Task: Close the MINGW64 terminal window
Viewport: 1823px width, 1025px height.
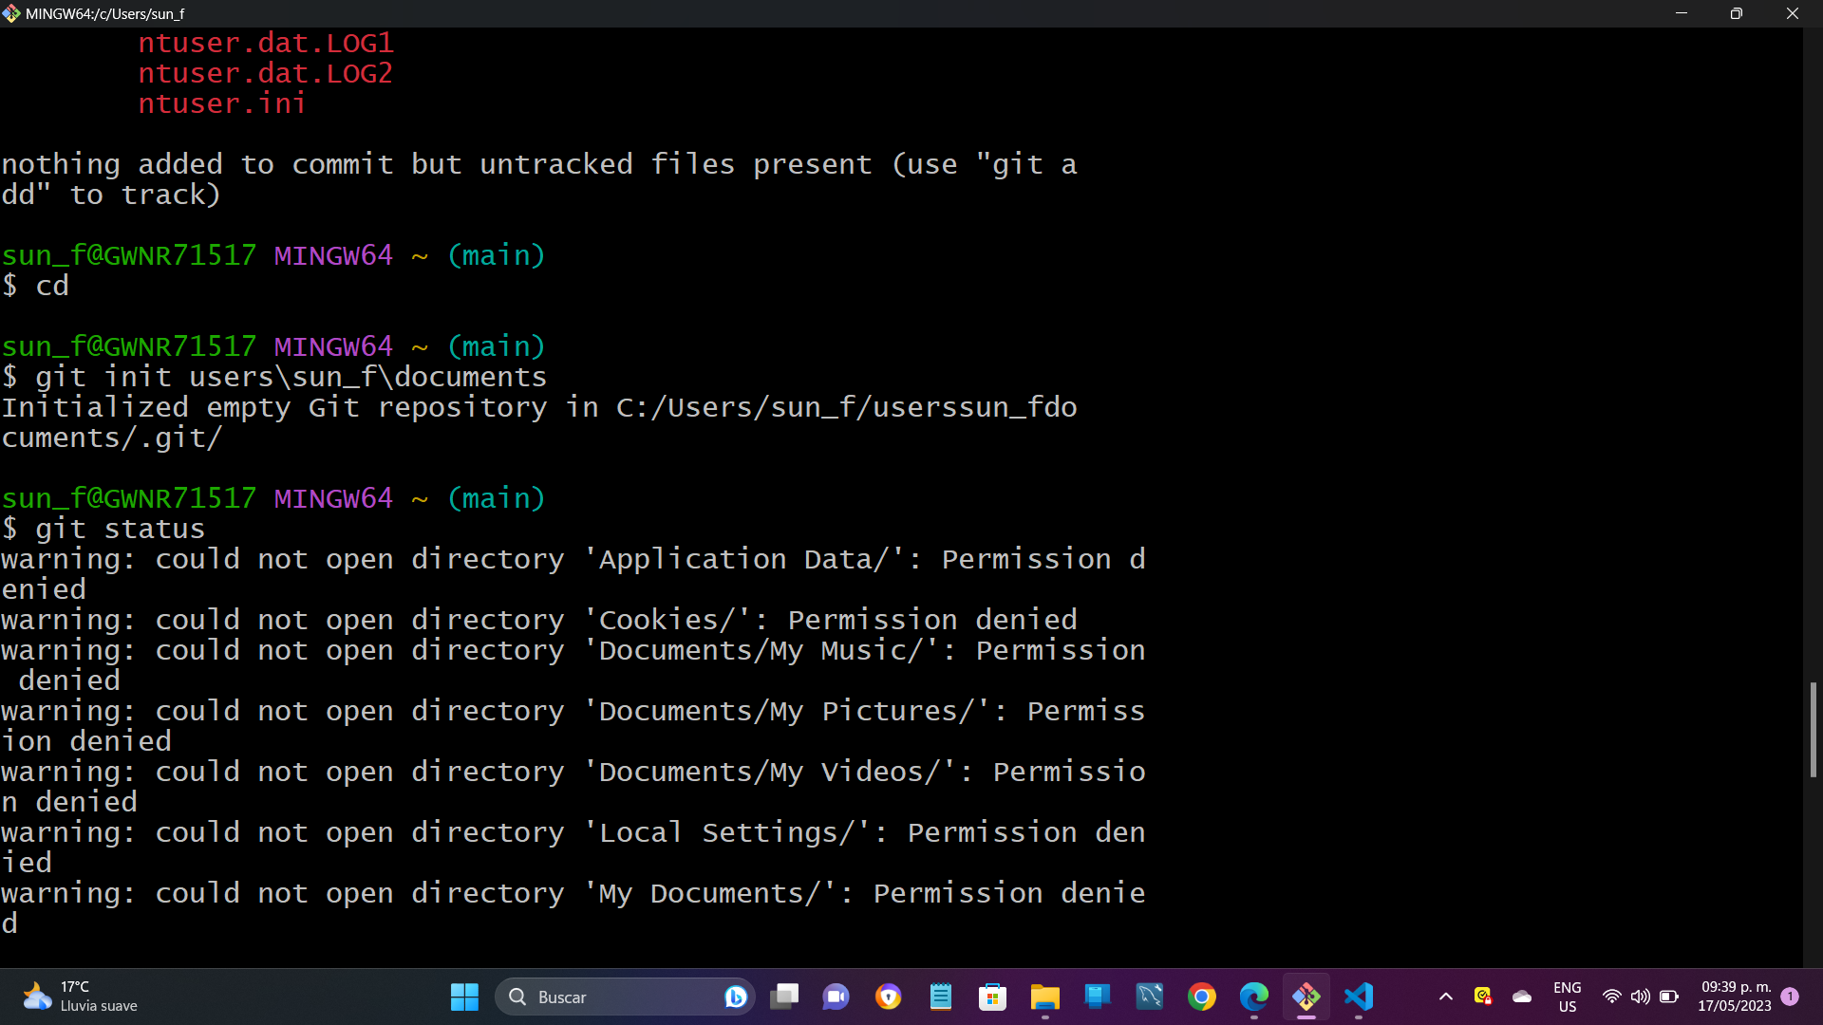Action: tap(1793, 13)
